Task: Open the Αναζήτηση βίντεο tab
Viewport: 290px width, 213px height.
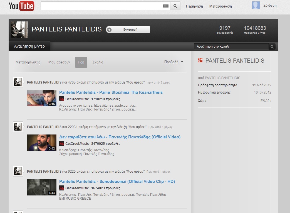Action: pyautogui.click(x=29, y=46)
